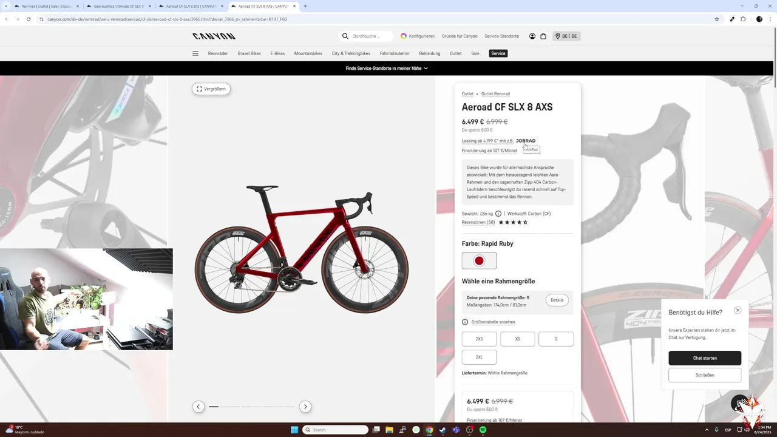Bookmark this page with star icon
The height and width of the screenshot is (437, 777).
tap(717, 19)
